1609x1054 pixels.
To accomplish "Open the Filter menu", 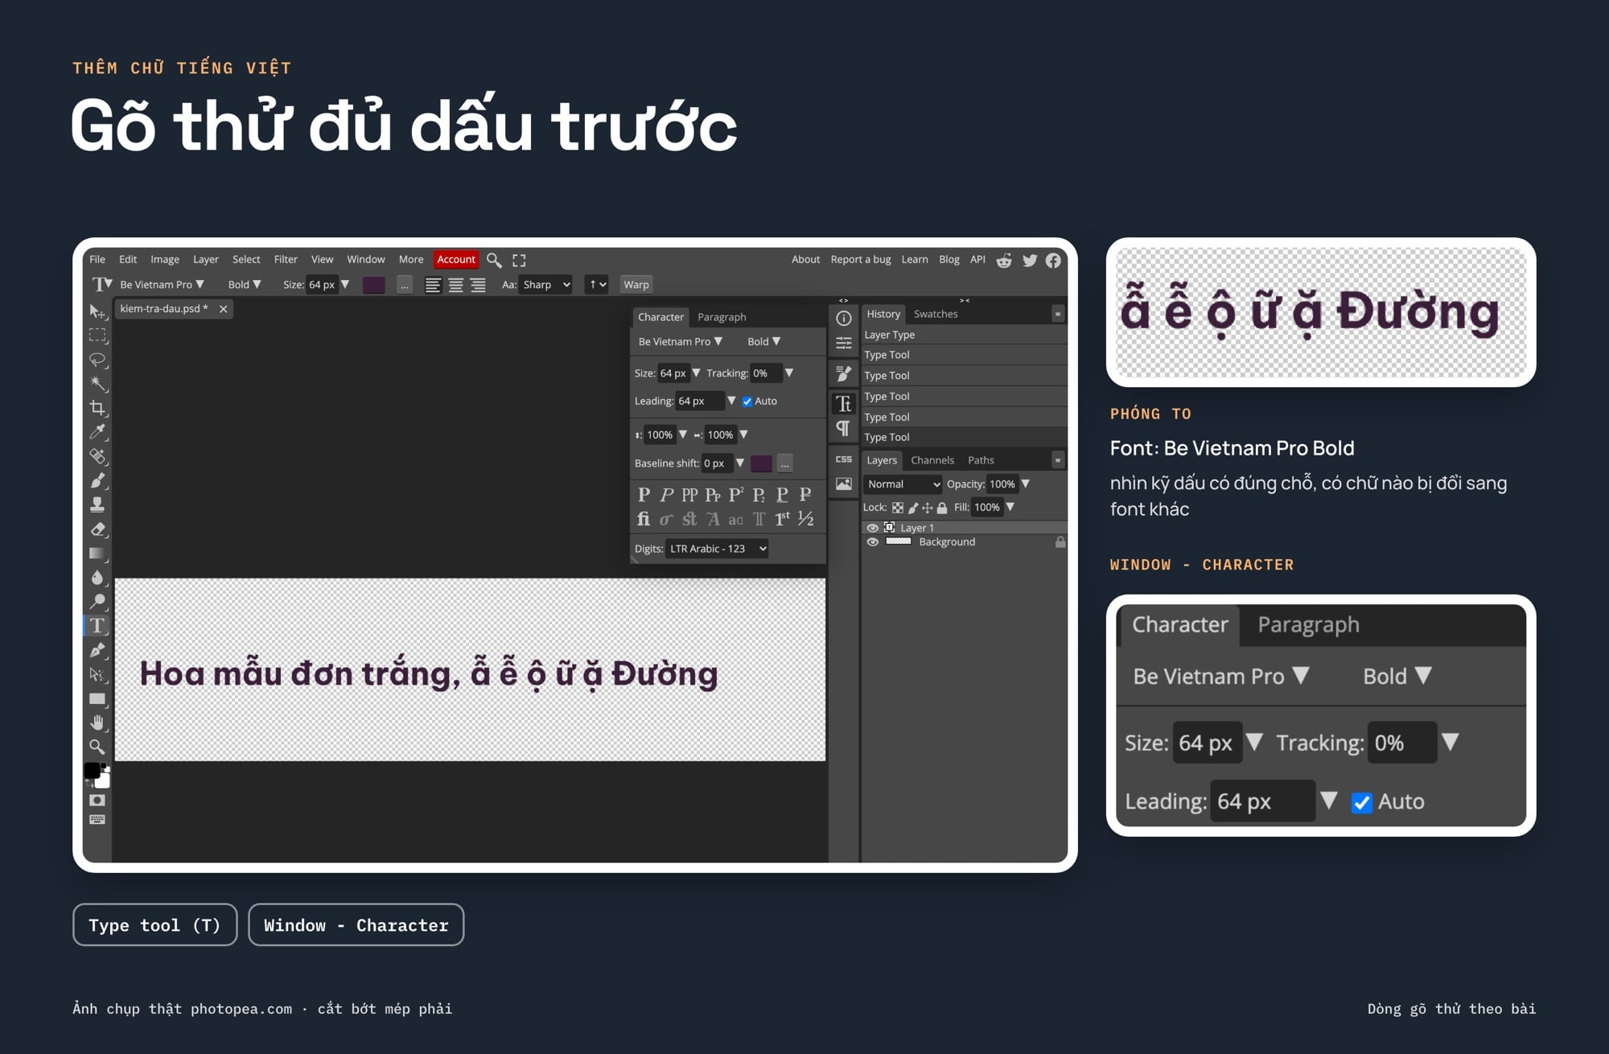I will point(286,260).
